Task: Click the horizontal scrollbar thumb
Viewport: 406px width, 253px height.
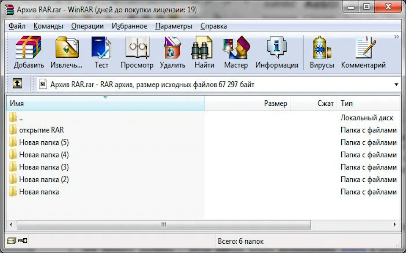Action: point(164,225)
